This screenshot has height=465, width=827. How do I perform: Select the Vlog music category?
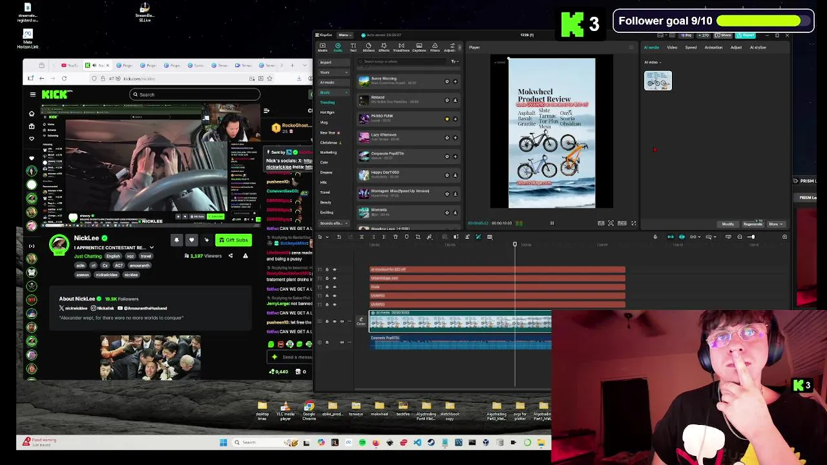324,122
